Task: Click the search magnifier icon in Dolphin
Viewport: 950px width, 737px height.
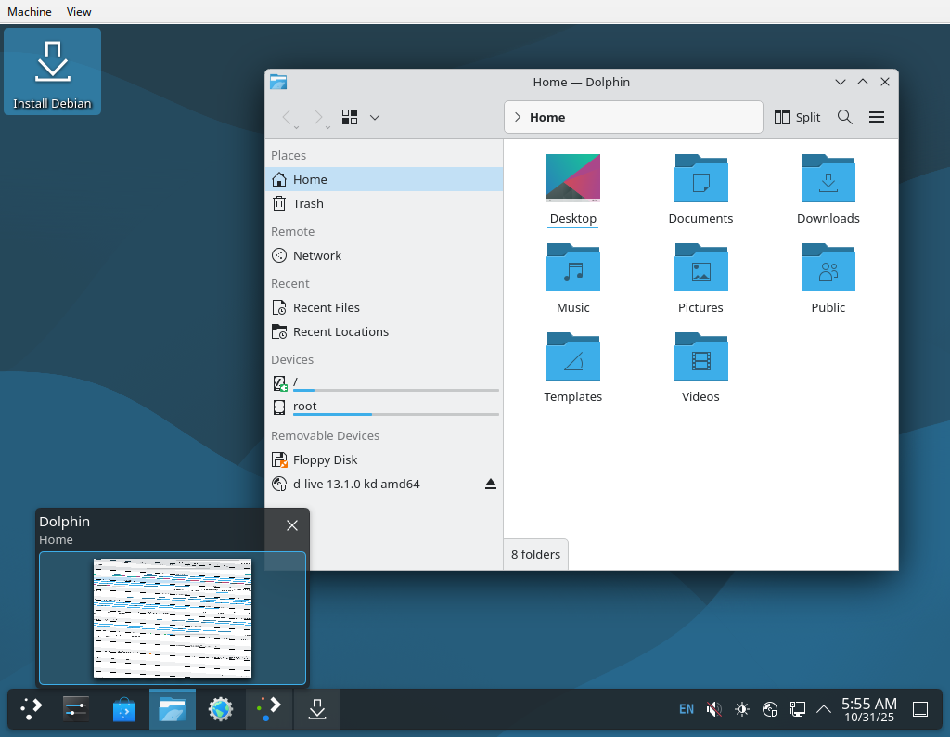Action: [x=844, y=117]
